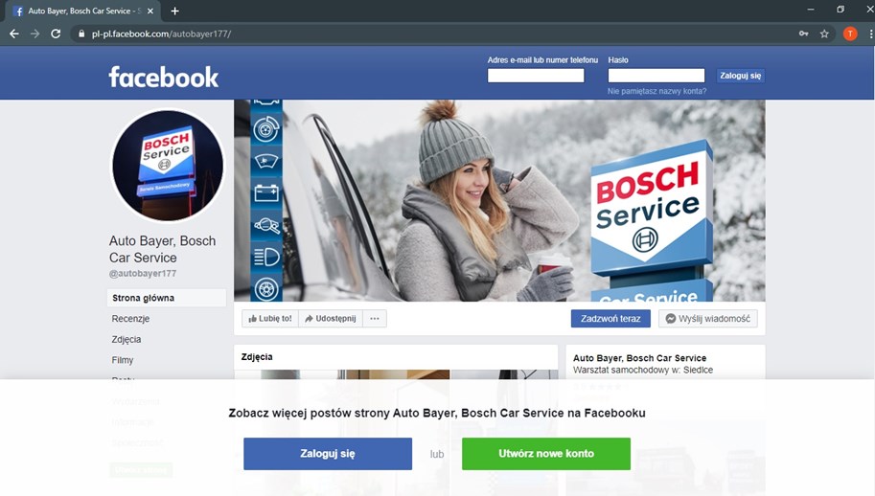
Task: Reload the page with refresh icon
Action: pos(56,34)
